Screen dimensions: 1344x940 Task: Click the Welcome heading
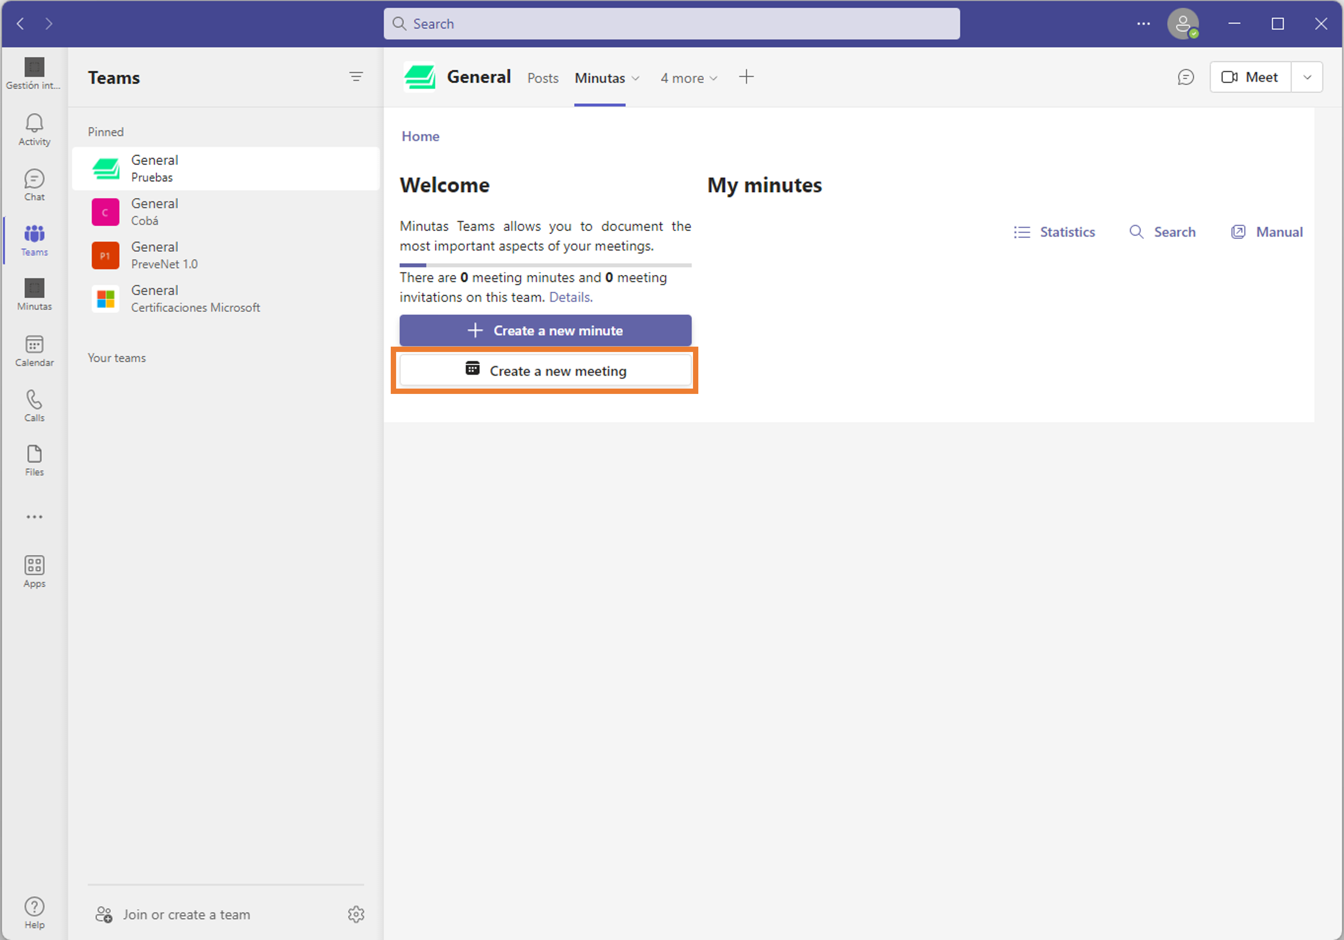[x=444, y=185]
